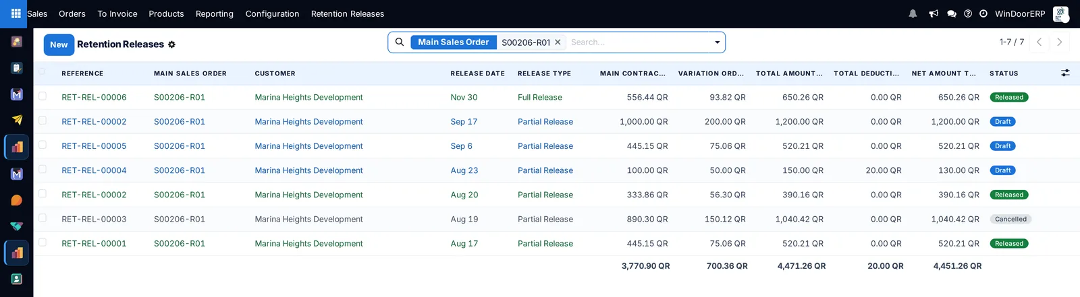Open record RET-REL-00001

pyautogui.click(x=94, y=243)
